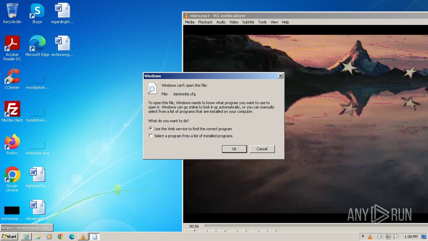The height and width of the screenshot is (241, 428).
Task: Select the regardinght... Word document icon
Action: point(62,13)
